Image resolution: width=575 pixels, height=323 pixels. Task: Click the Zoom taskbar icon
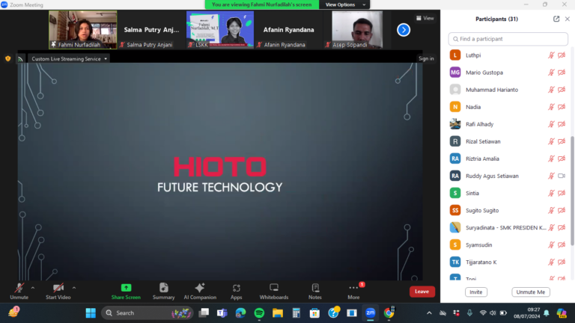(371, 313)
